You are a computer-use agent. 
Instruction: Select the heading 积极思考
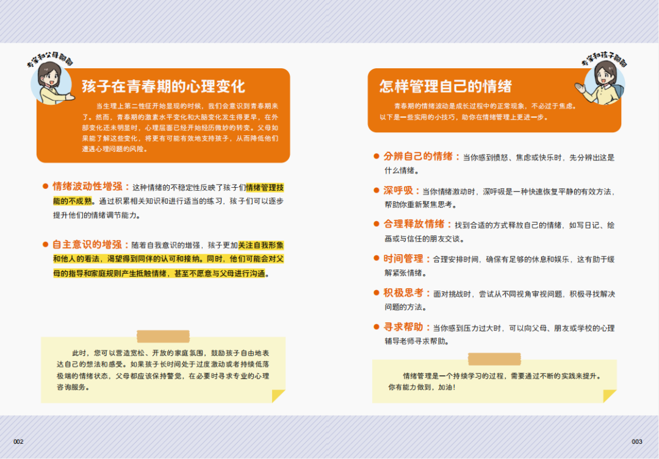(x=403, y=293)
